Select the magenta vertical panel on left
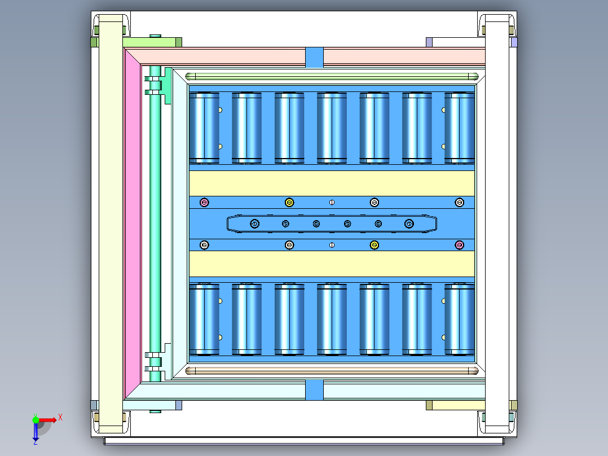Screen dimensions: 608x456 133,224
